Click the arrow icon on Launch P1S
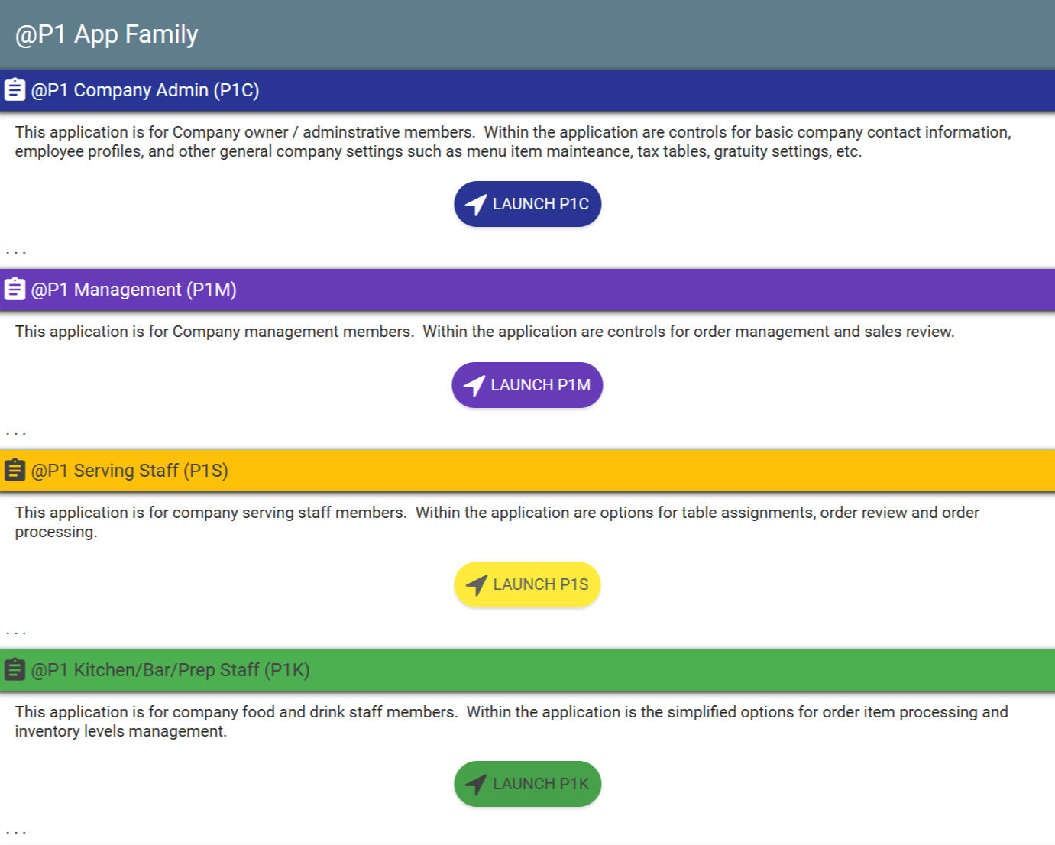This screenshot has height=845, width=1055. [x=476, y=585]
